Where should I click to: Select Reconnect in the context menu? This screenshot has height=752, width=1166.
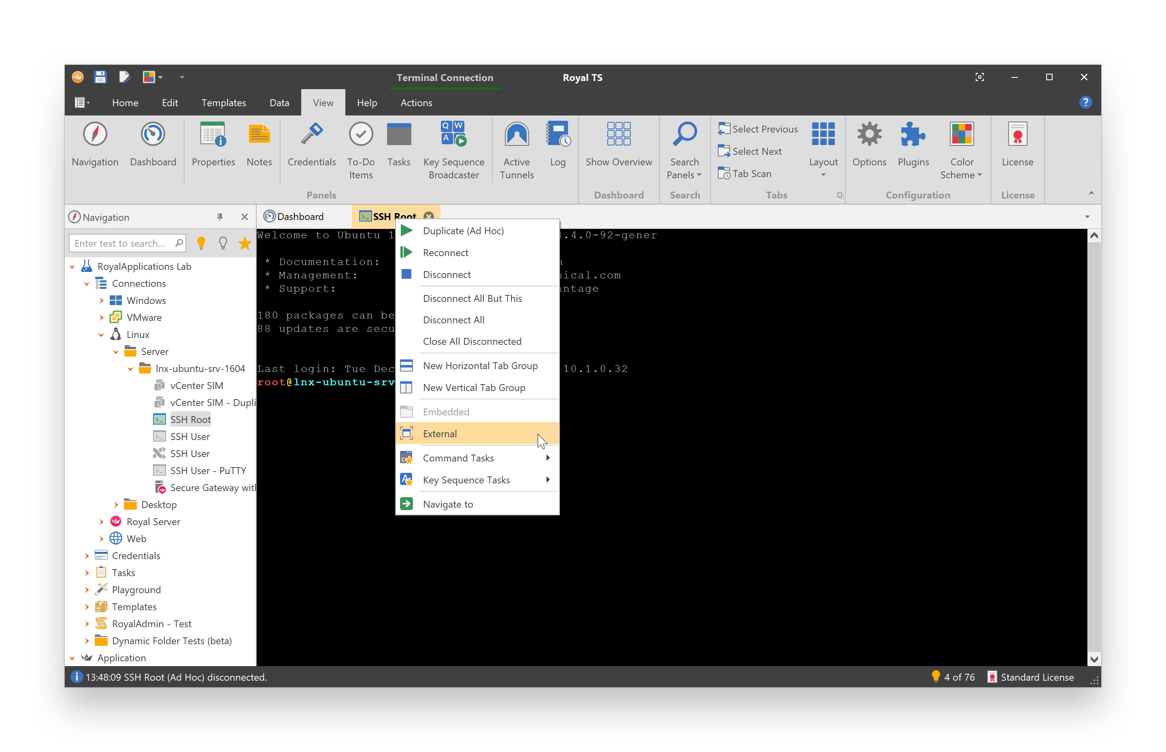(477, 253)
